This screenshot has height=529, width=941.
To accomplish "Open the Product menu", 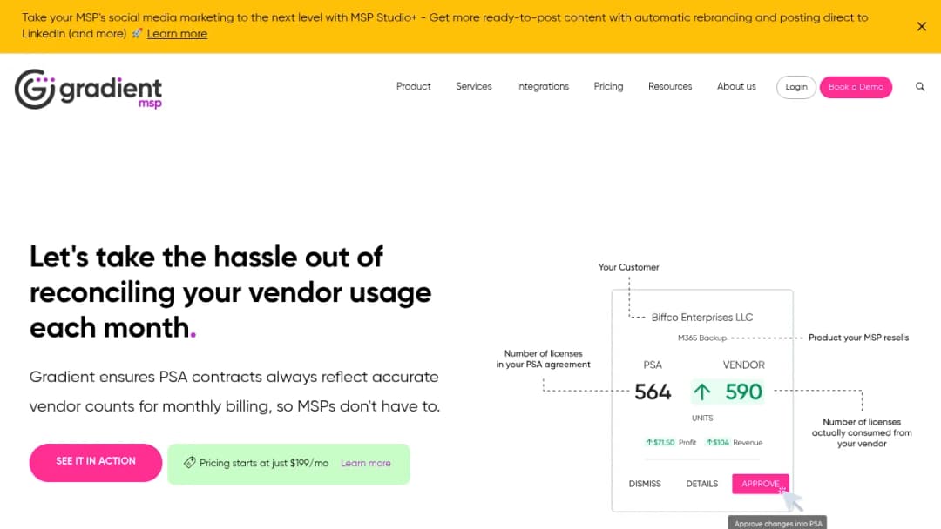I will point(414,87).
